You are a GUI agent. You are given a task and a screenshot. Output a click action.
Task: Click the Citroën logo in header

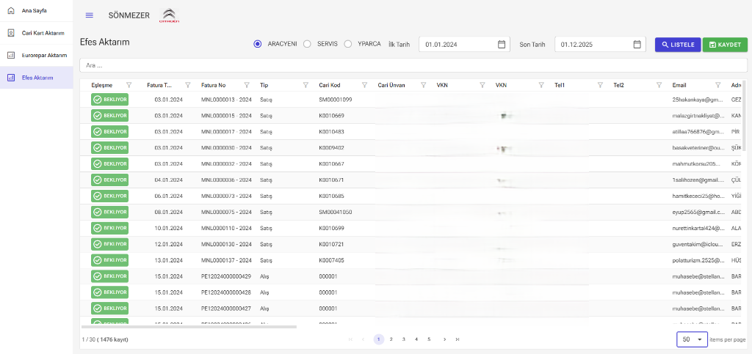click(x=169, y=15)
